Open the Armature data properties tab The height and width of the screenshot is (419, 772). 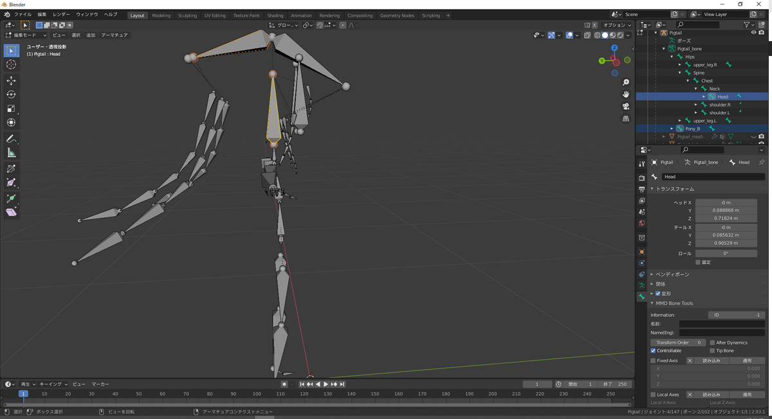tap(641, 285)
